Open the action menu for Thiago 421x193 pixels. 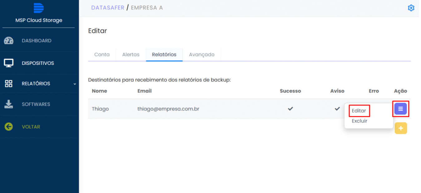(x=401, y=109)
